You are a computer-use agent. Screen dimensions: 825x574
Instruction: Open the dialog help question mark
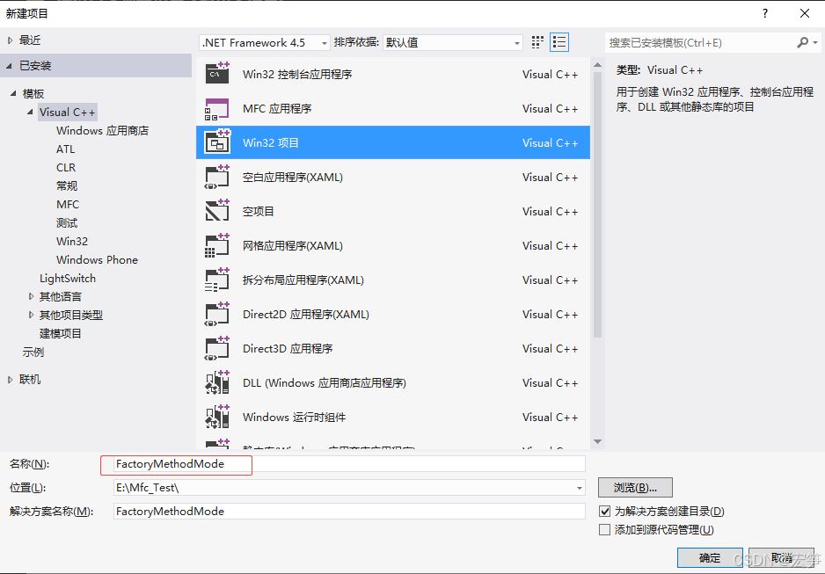tap(765, 13)
